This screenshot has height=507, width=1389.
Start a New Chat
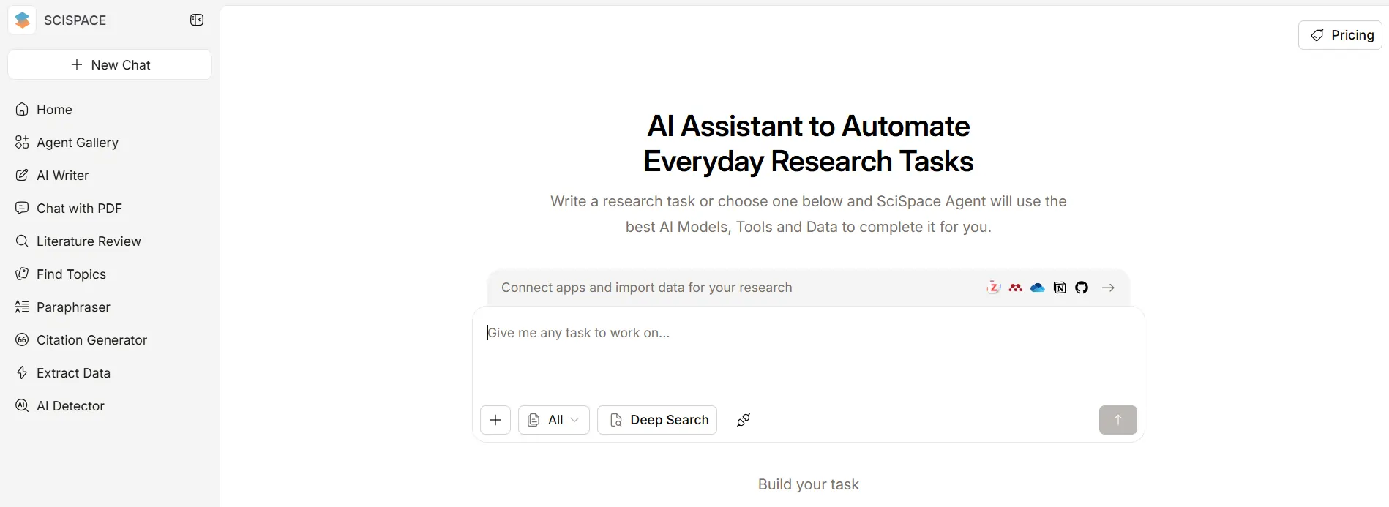click(110, 65)
